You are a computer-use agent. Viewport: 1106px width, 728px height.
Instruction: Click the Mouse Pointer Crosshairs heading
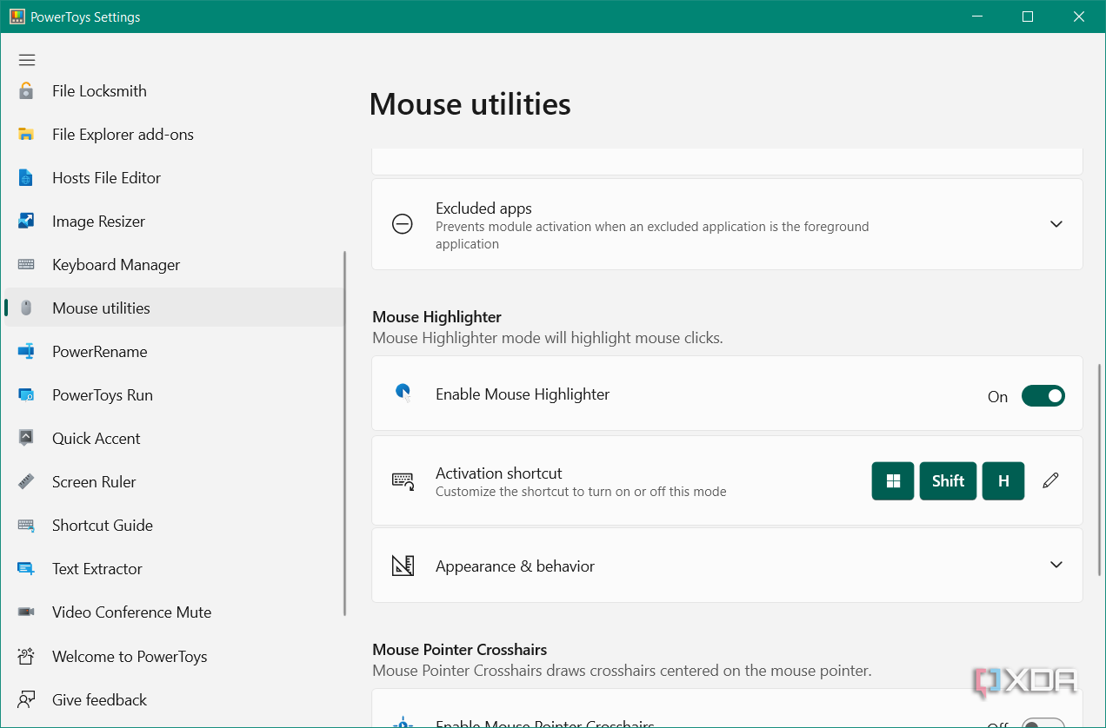(x=459, y=650)
